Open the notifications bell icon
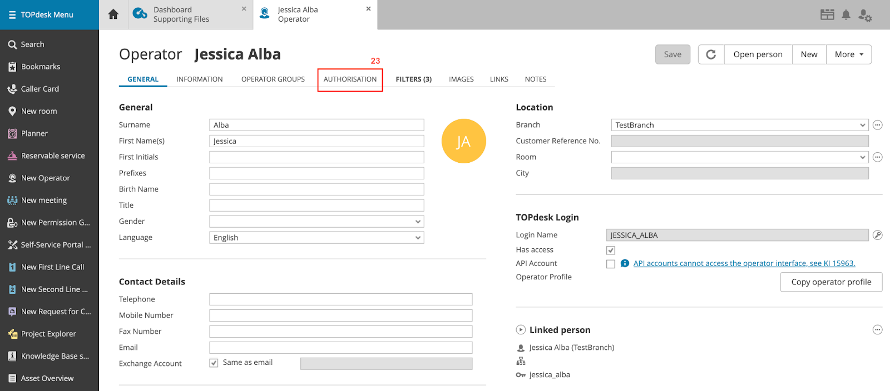 click(845, 15)
